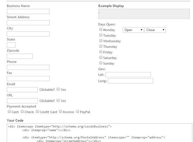Screen dimensions: 193x142
Task: Toggle the URL Clickable Yes checkbox
Action: point(58,100)
